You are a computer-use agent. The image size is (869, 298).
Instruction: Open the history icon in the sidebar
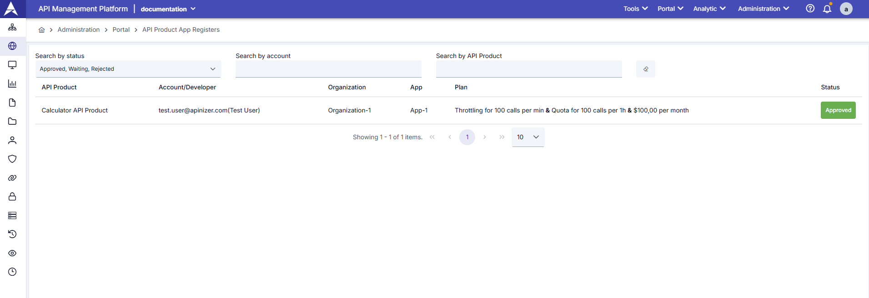(x=12, y=234)
